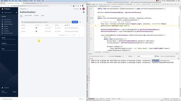Open the Chrome Bookmarks menu
Image resolution: width=181 pixels, height=101 pixels.
pos(25,1)
